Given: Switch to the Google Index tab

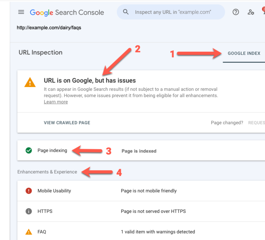Looking at the screenshot, I should [x=244, y=53].
